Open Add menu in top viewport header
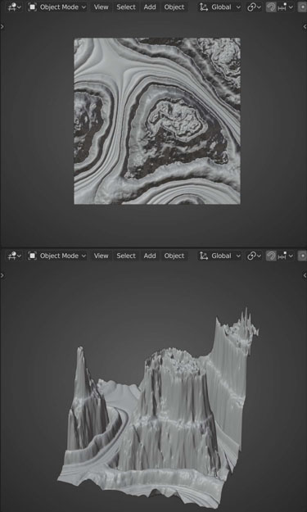This screenshot has height=512, width=307. (150, 7)
